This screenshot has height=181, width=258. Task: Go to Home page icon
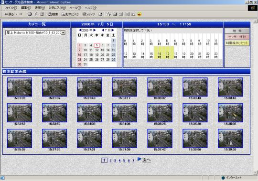[x=42, y=14]
